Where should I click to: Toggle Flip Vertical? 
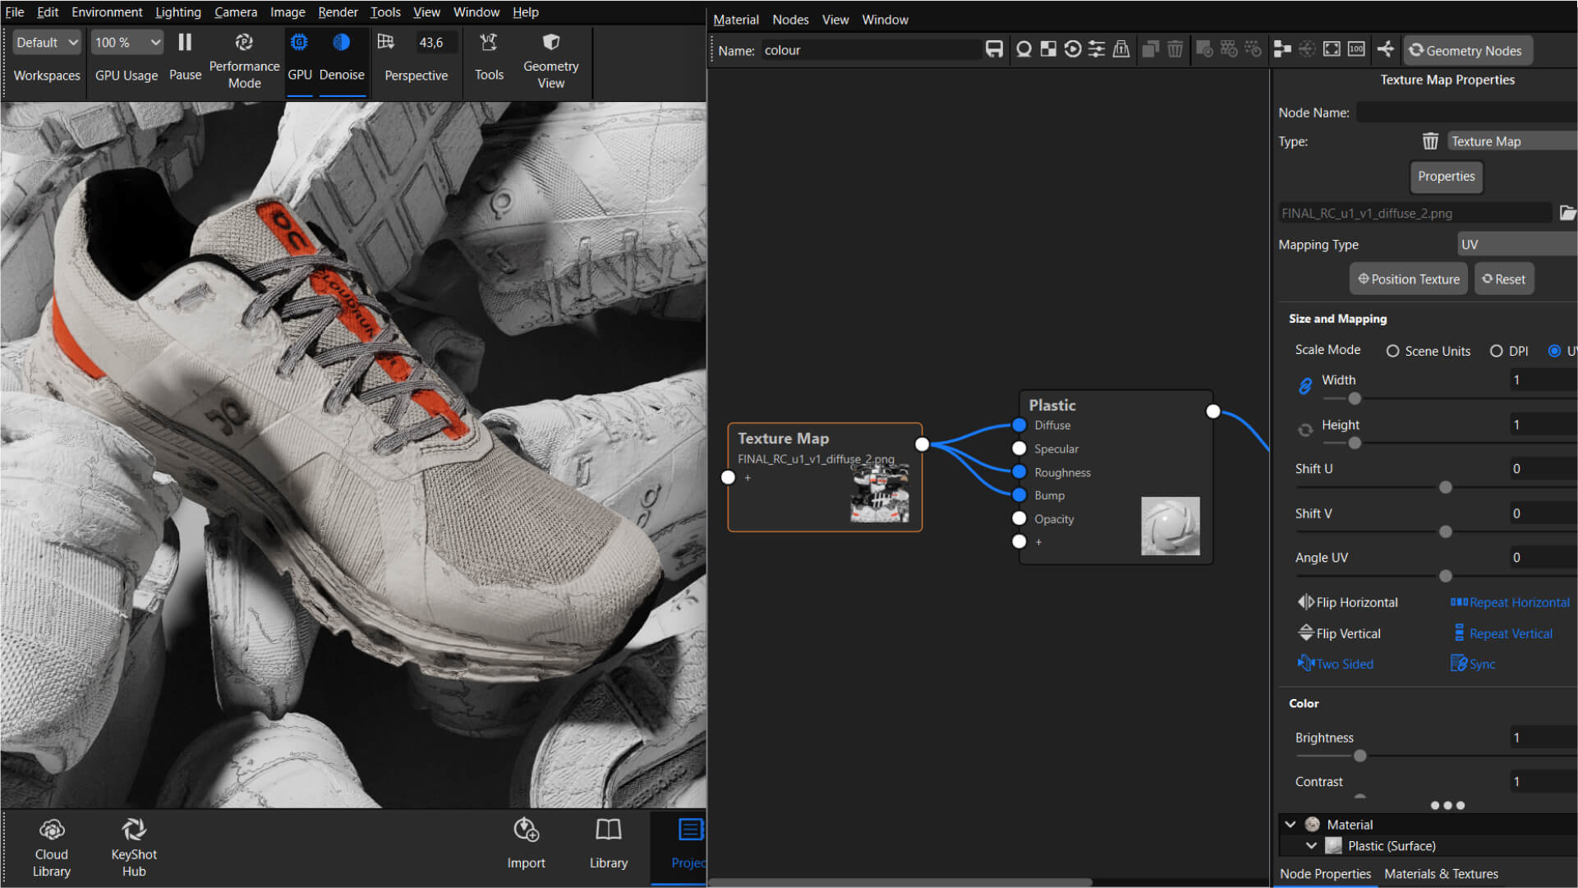click(x=1339, y=633)
